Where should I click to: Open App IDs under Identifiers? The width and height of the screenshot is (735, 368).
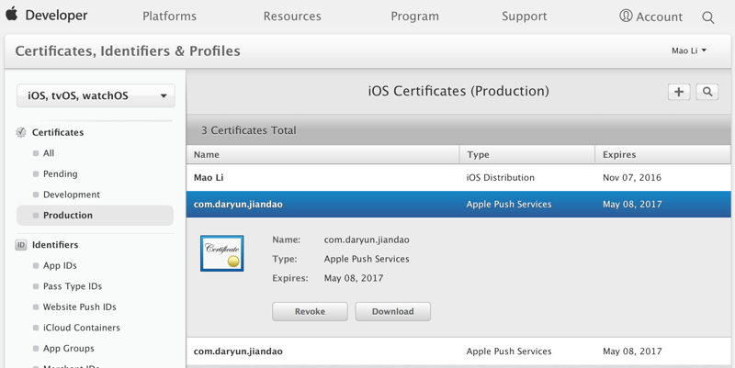(x=60, y=265)
